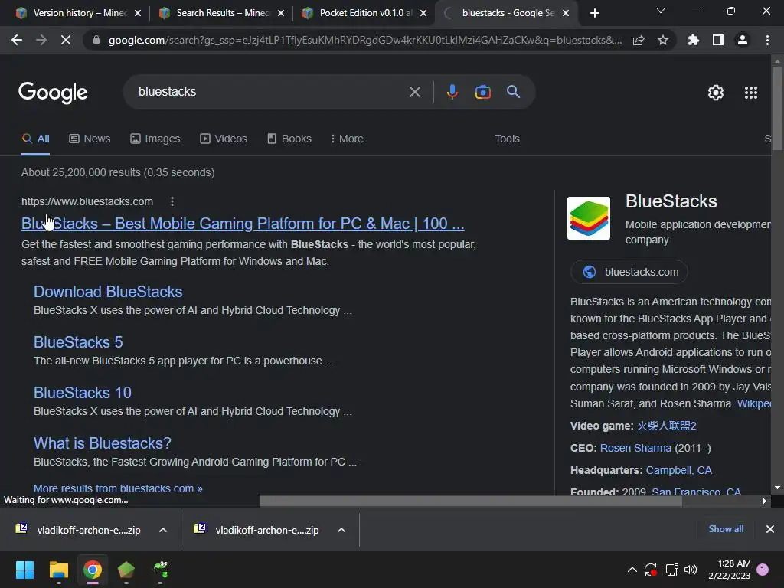Open BlueStacks Best Mobile Gaming Platform result
Viewport: 784px width, 588px height.
pyautogui.click(x=243, y=224)
